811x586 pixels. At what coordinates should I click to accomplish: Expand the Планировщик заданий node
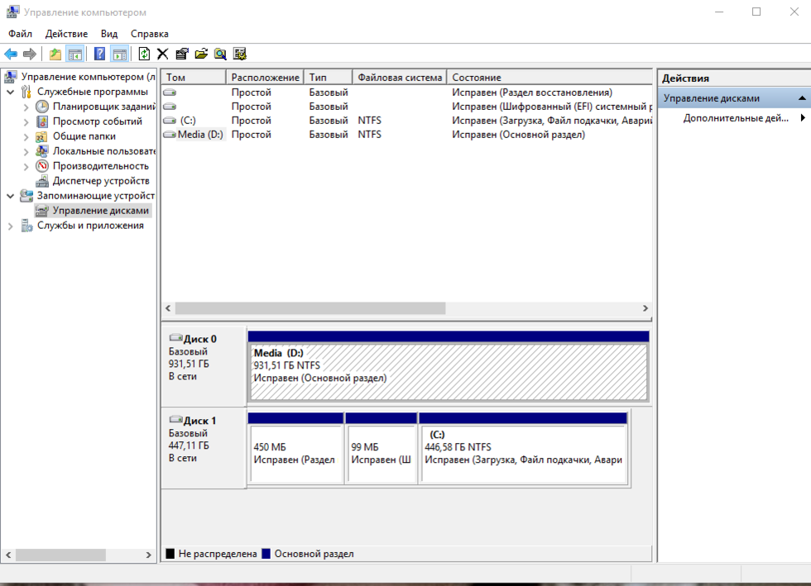(26, 107)
